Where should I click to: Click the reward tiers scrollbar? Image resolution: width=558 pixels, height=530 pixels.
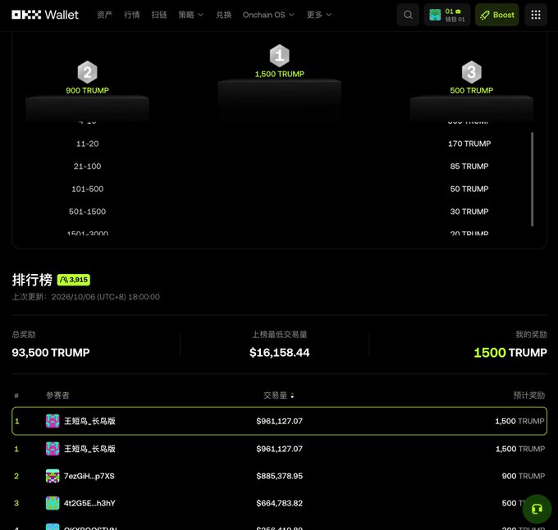pyautogui.click(x=532, y=179)
